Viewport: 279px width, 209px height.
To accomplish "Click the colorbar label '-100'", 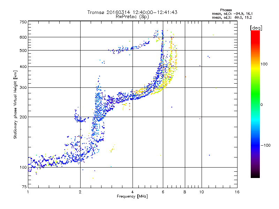I will click(265, 145).
